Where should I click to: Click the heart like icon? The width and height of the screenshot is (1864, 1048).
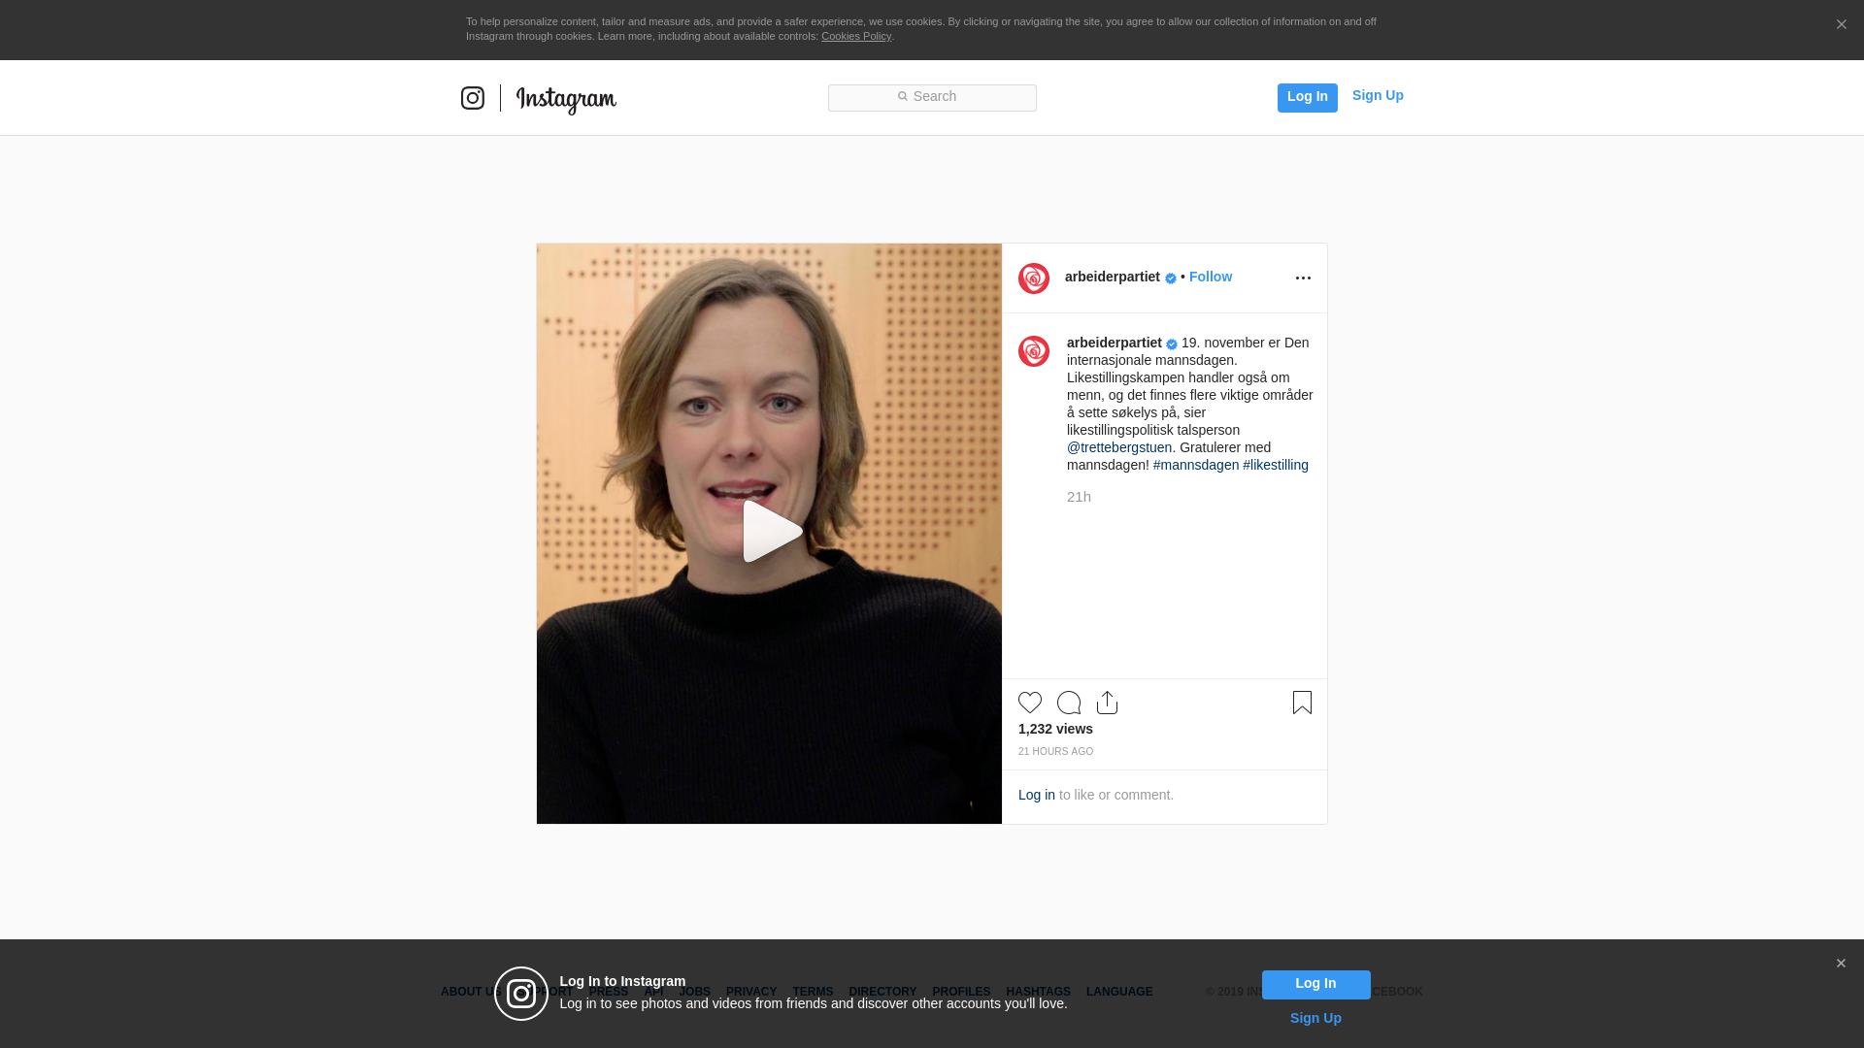[x=1030, y=703]
